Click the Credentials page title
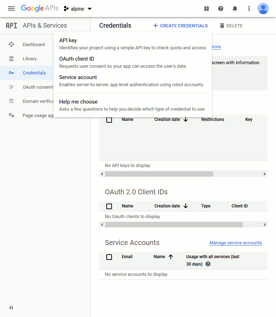Screen dimensions: 276x317 [x=115, y=26]
